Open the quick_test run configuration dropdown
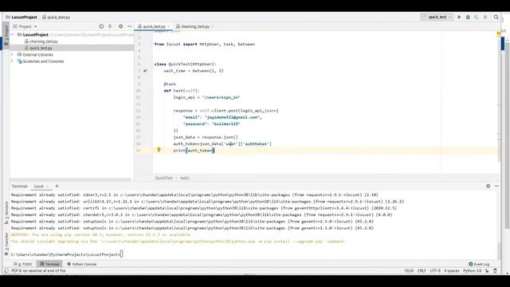The width and height of the screenshot is (510, 287). (x=437, y=17)
